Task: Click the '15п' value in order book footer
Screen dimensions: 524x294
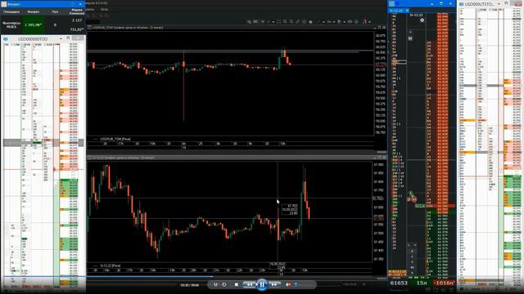Action: 422,283
